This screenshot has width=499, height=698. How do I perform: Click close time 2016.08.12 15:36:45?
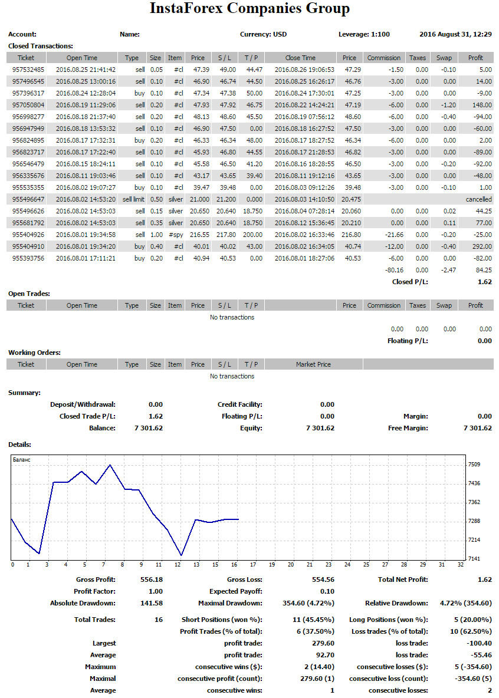(304, 223)
